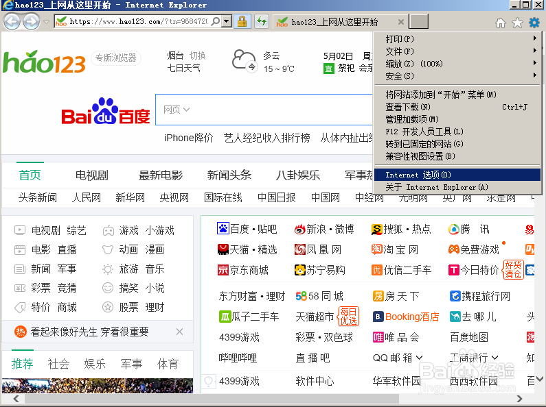Dismiss the 看起来像好先生 hot news bar
Image resolution: width=546 pixels, height=407 pixels.
(x=179, y=332)
